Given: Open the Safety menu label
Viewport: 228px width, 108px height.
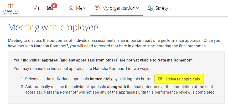Looking at the screenshot, I should [162, 8].
